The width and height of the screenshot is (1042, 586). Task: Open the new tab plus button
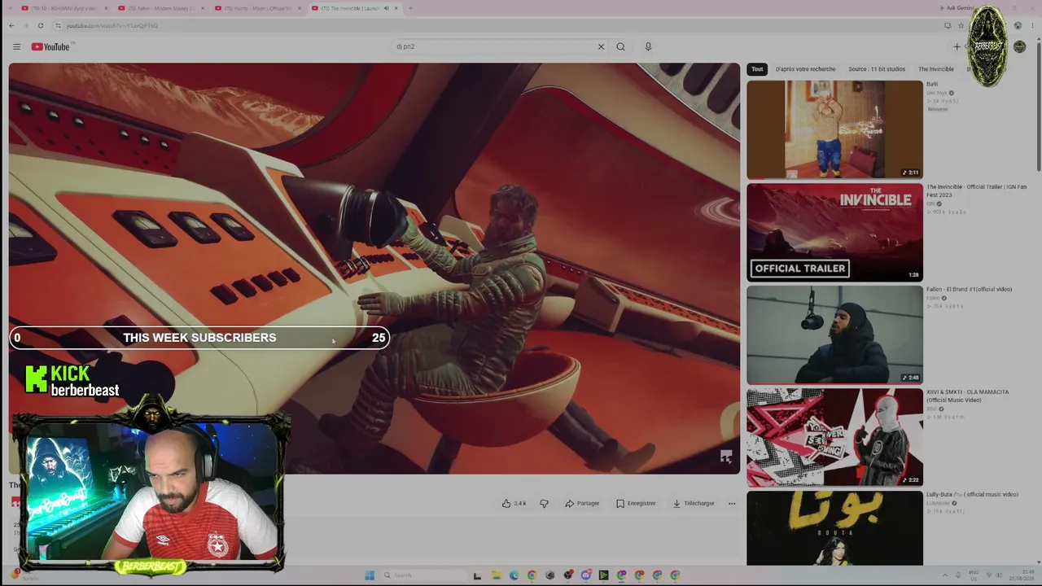[409, 8]
